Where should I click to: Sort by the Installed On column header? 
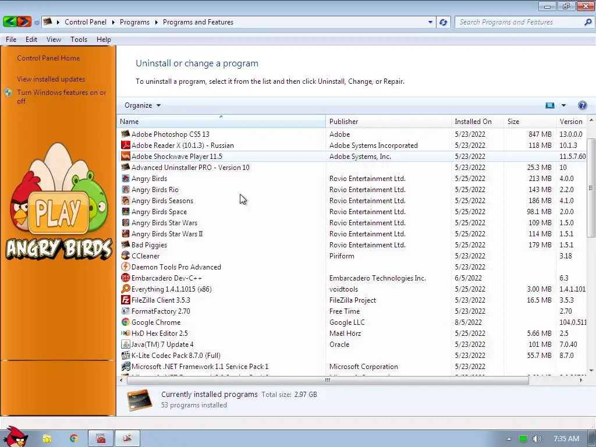coord(477,122)
